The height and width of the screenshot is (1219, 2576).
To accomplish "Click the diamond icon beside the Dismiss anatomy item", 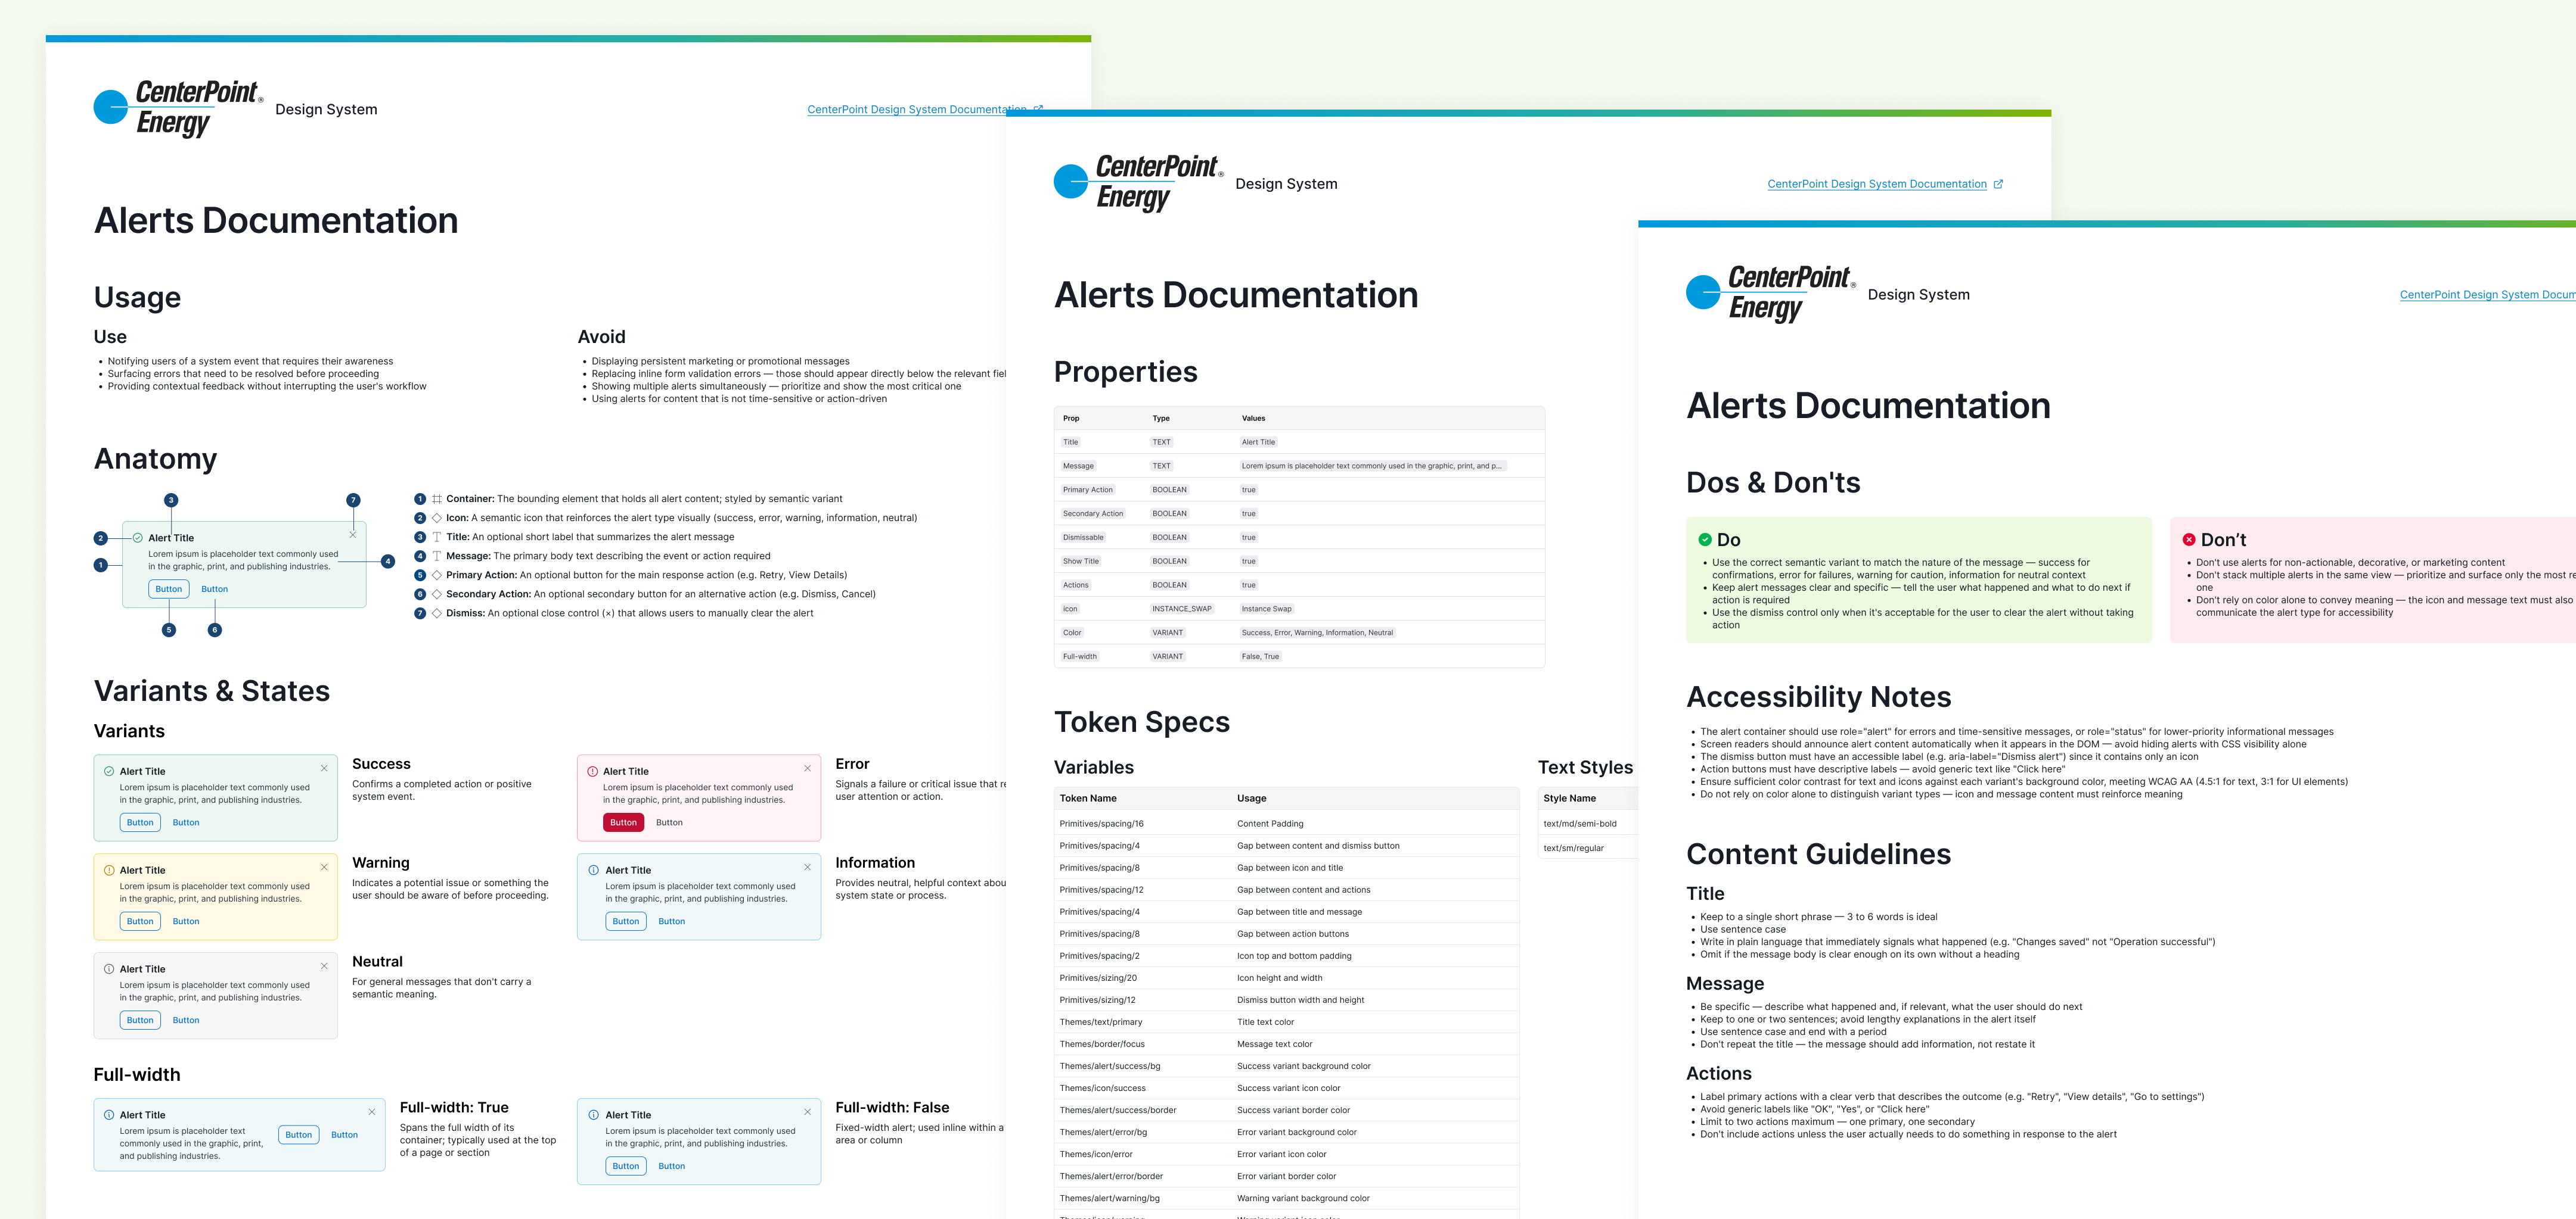I will pyautogui.click(x=437, y=613).
